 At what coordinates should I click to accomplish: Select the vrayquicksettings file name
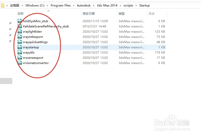tap(35, 42)
